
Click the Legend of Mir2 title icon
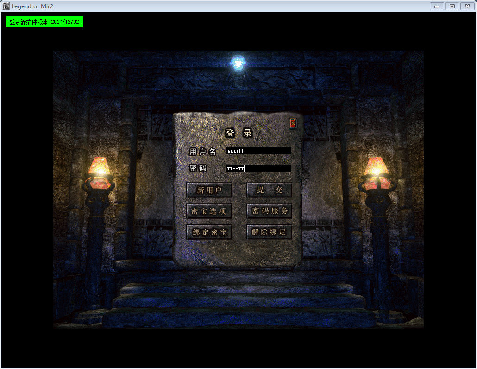click(6, 6)
